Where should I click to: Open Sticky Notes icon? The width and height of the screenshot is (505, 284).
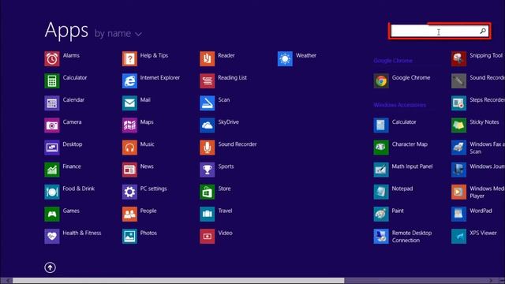pos(459,125)
